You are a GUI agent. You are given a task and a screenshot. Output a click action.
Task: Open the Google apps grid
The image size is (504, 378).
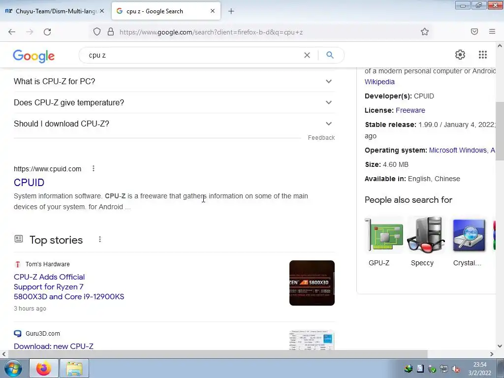pos(483,55)
